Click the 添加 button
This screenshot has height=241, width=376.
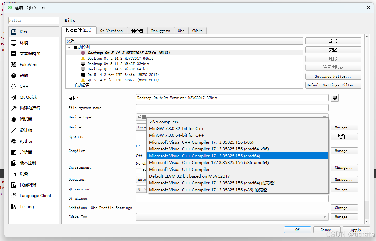click(x=333, y=41)
